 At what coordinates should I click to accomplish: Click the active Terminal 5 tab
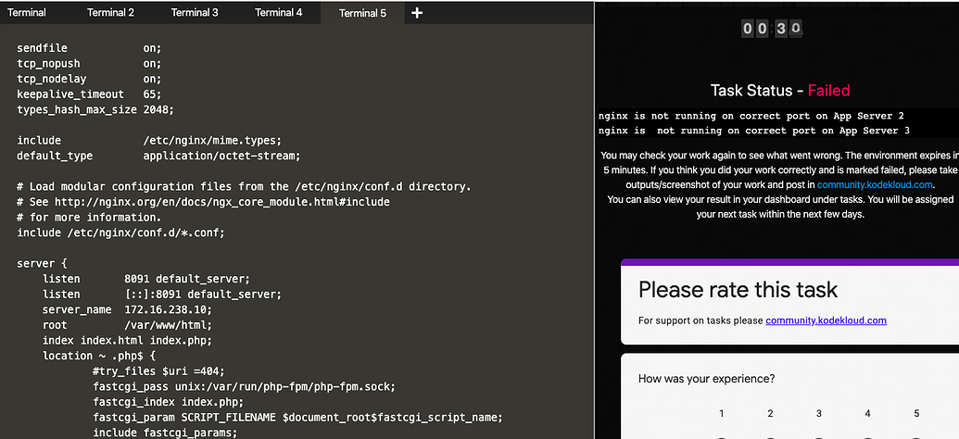[x=362, y=13]
